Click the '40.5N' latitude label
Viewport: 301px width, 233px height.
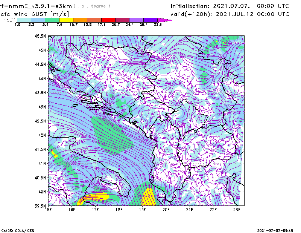tap(40, 178)
